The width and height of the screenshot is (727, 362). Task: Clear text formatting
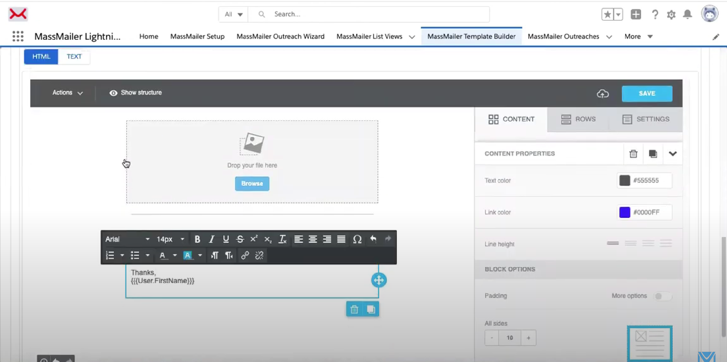pyautogui.click(x=282, y=239)
